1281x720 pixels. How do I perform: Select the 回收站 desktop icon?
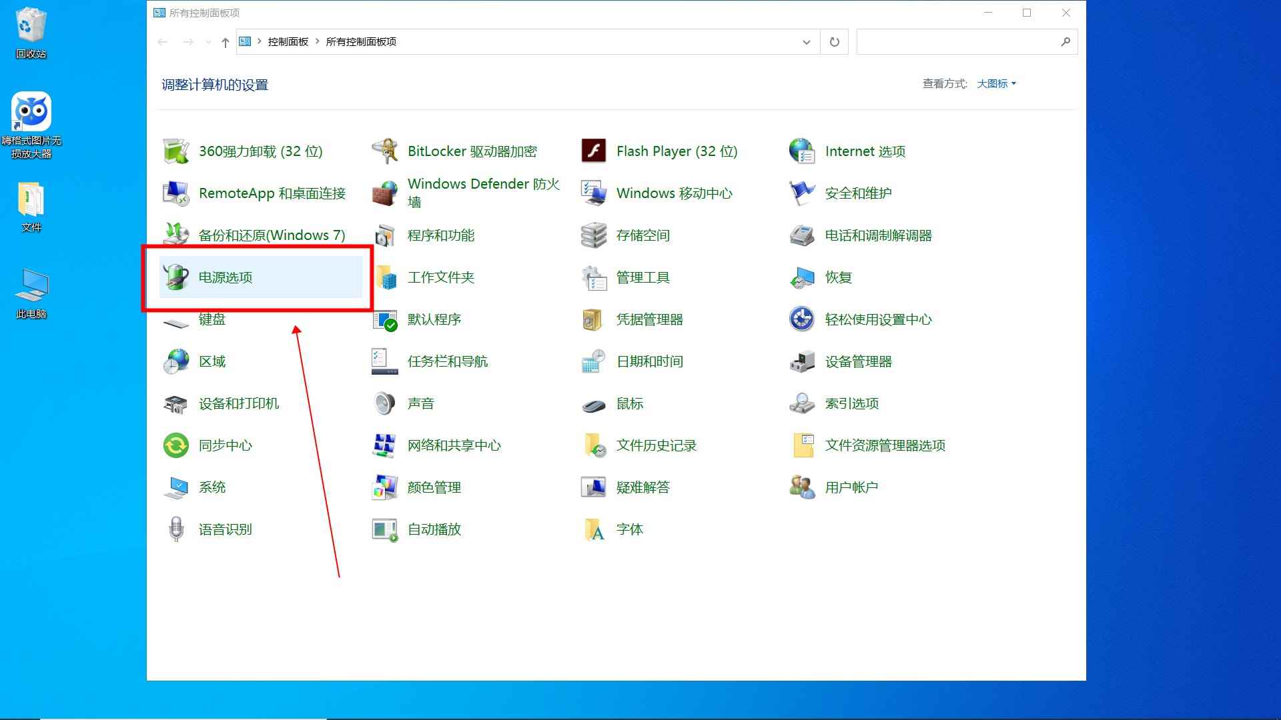pyautogui.click(x=31, y=33)
